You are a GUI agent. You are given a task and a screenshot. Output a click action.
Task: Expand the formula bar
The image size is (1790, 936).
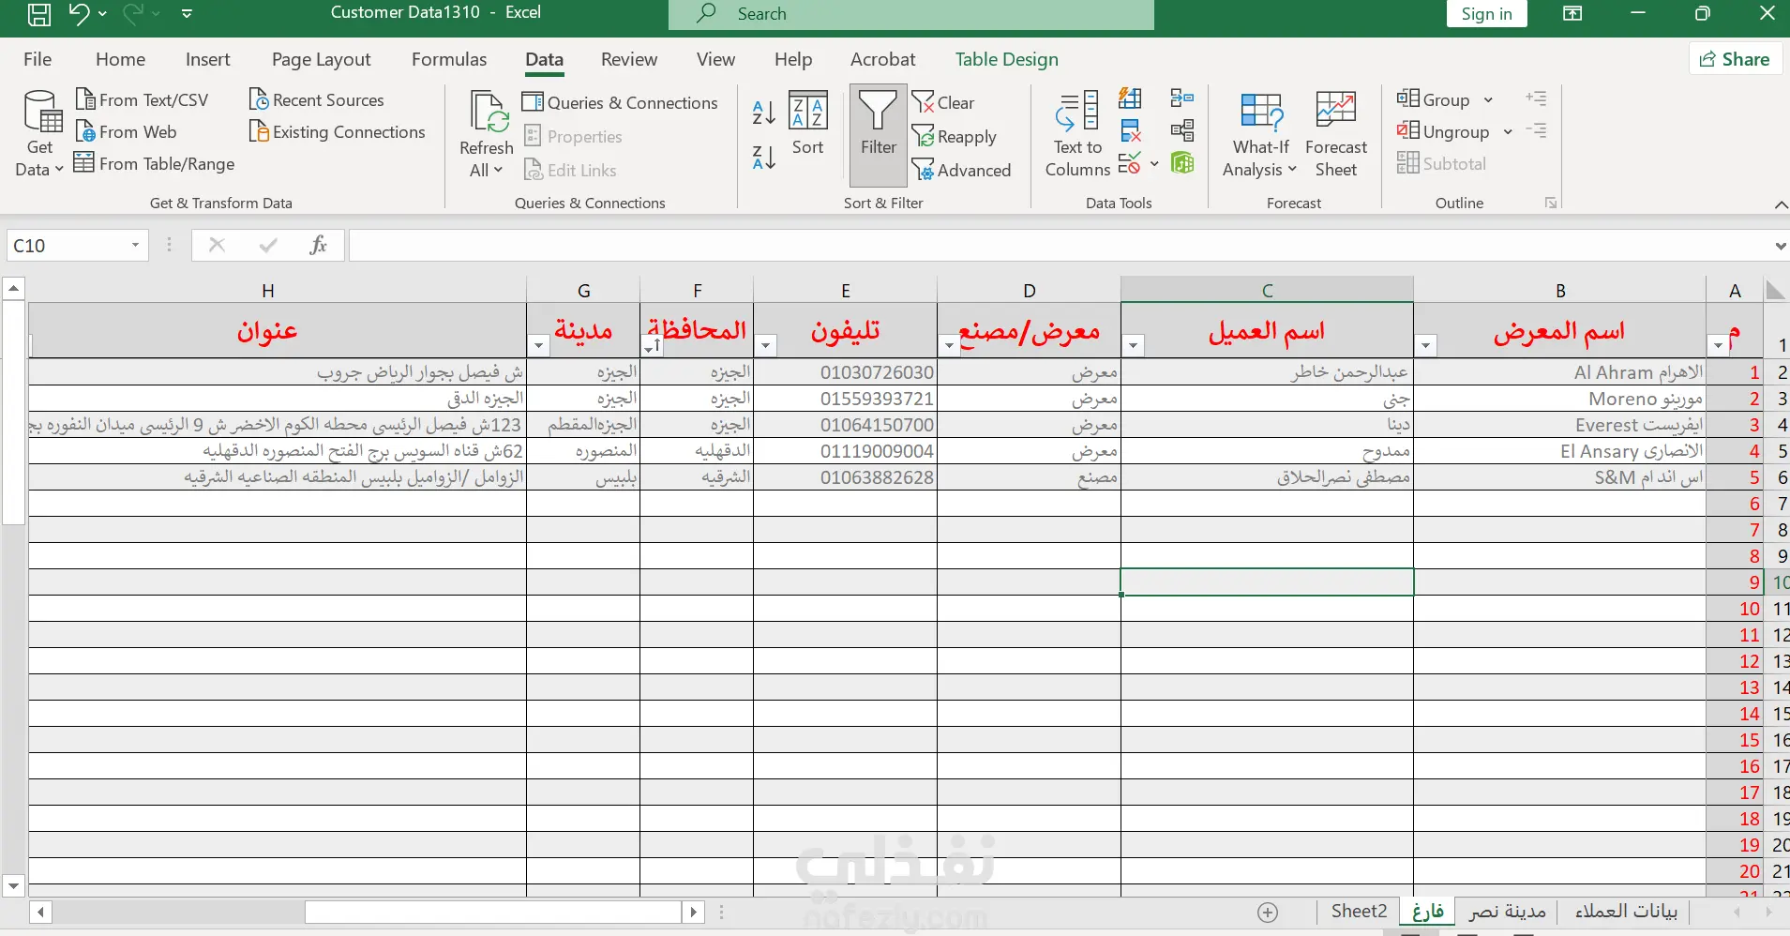pyautogui.click(x=1780, y=246)
